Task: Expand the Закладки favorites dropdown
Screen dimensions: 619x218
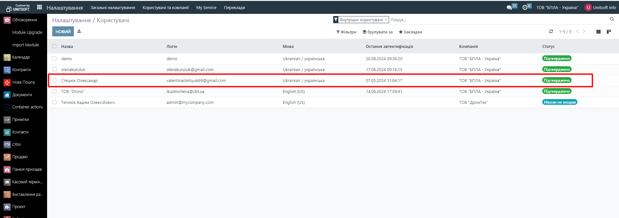Action: point(410,32)
